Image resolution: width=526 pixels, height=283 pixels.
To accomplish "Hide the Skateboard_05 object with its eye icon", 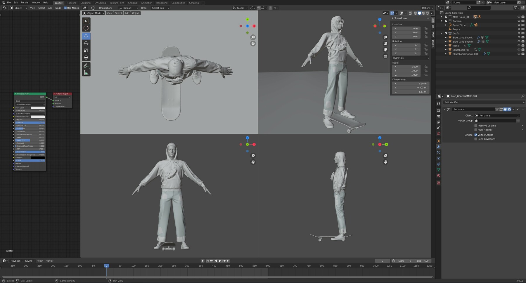I will click(x=519, y=50).
